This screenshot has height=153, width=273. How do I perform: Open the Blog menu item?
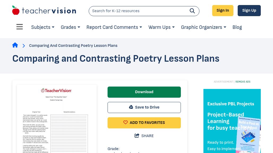tap(237, 27)
